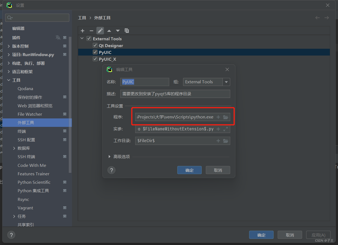The image size is (338, 245).
Task: Click the 应用(A) button
Action: tap(318, 235)
